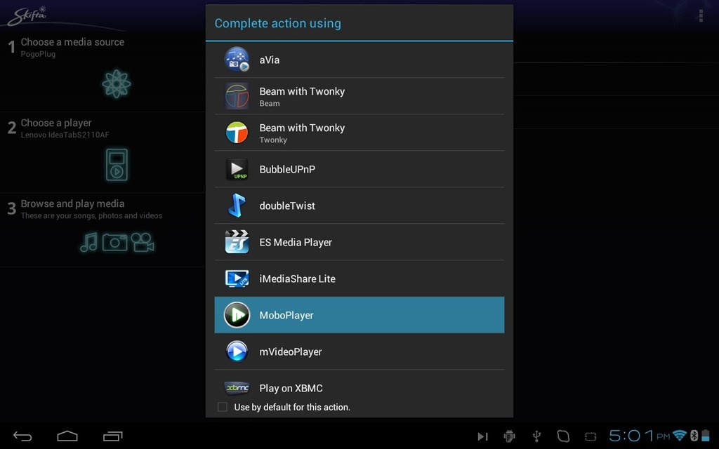Tap the Wi-Fi status icon

click(680, 435)
